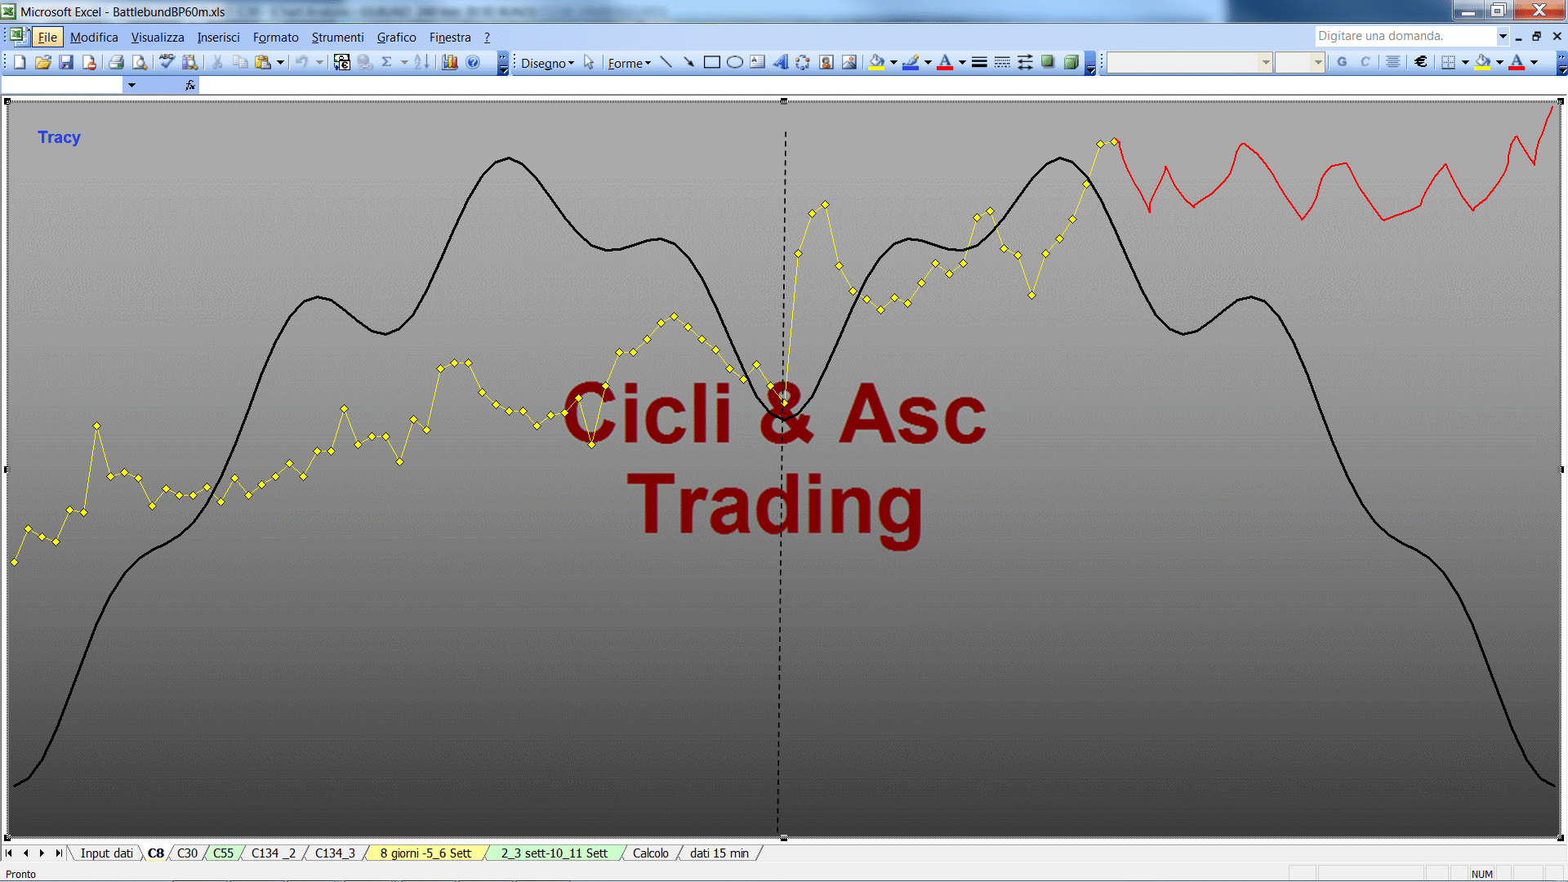
Task: Select the Text Box tool
Action: 757,62
